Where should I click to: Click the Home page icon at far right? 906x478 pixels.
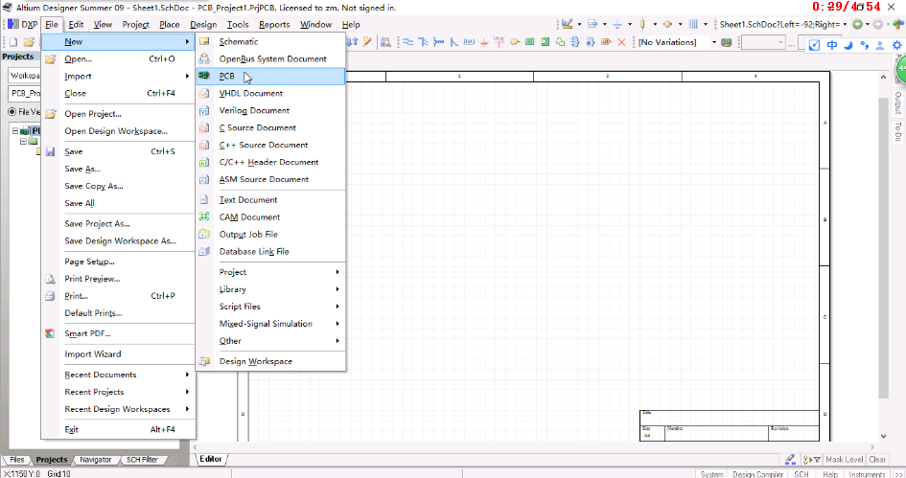(897, 24)
